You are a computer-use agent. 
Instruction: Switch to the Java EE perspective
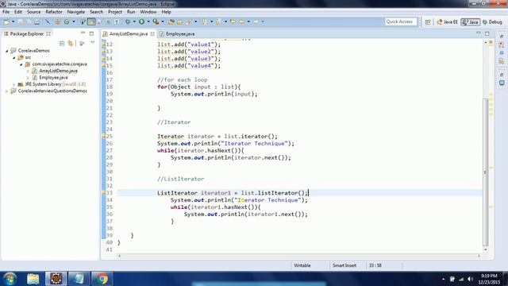click(x=447, y=22)
